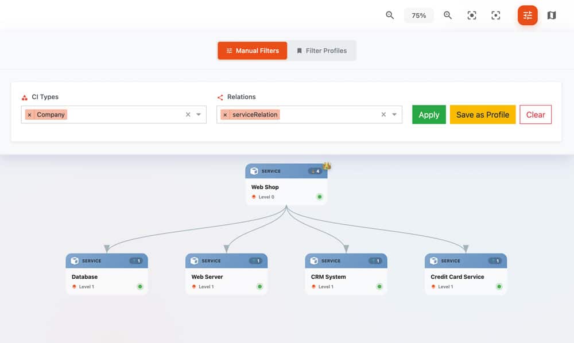Open the map view icon
Viewport: 574px width, 343px height.
click(552, 15)
